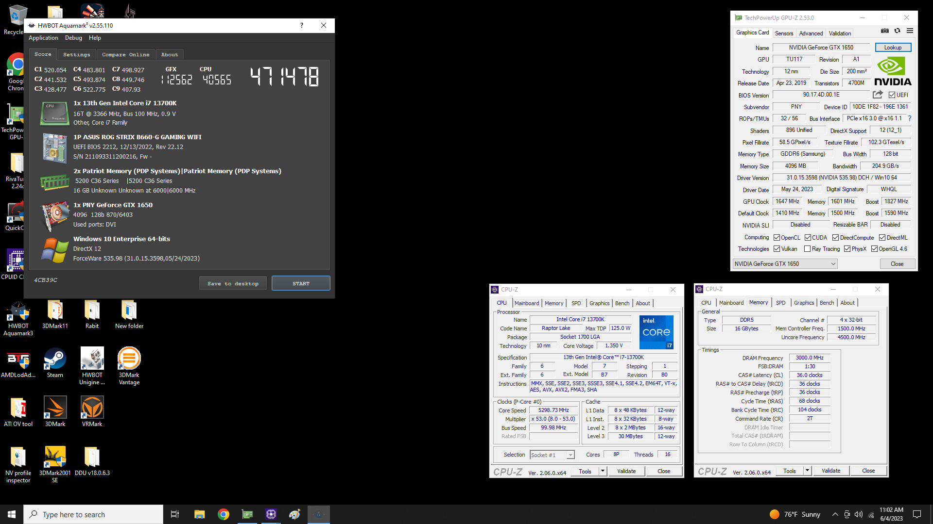Click the Chrome icon in the taskbar

(223, 514)
